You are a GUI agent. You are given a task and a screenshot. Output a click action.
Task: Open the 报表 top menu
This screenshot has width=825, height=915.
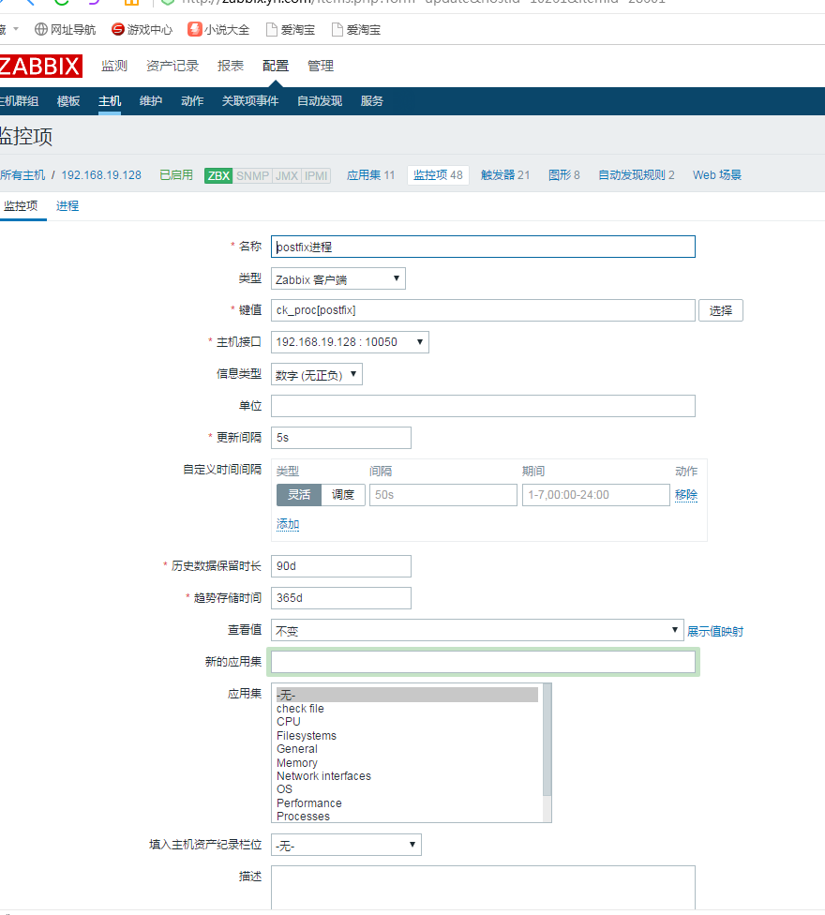coord(231,66)
